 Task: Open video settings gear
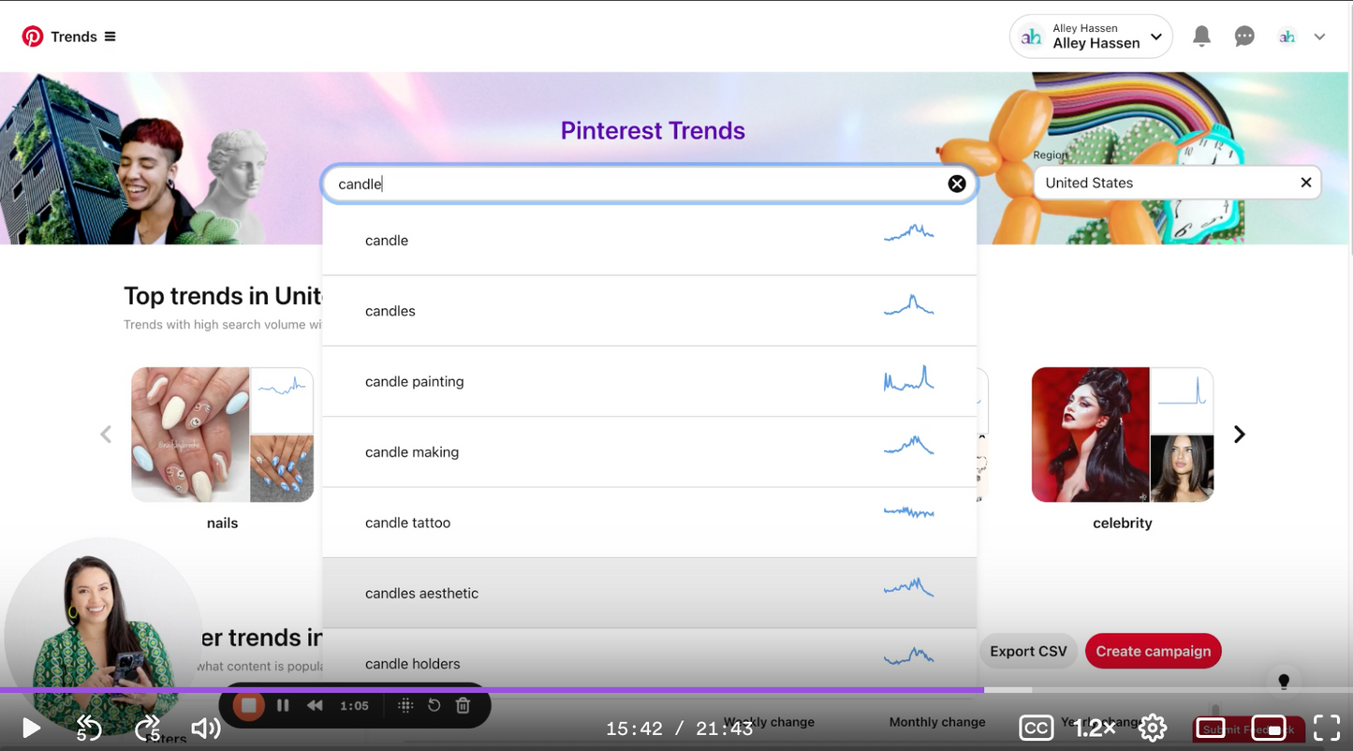[x=1153, y=728]
